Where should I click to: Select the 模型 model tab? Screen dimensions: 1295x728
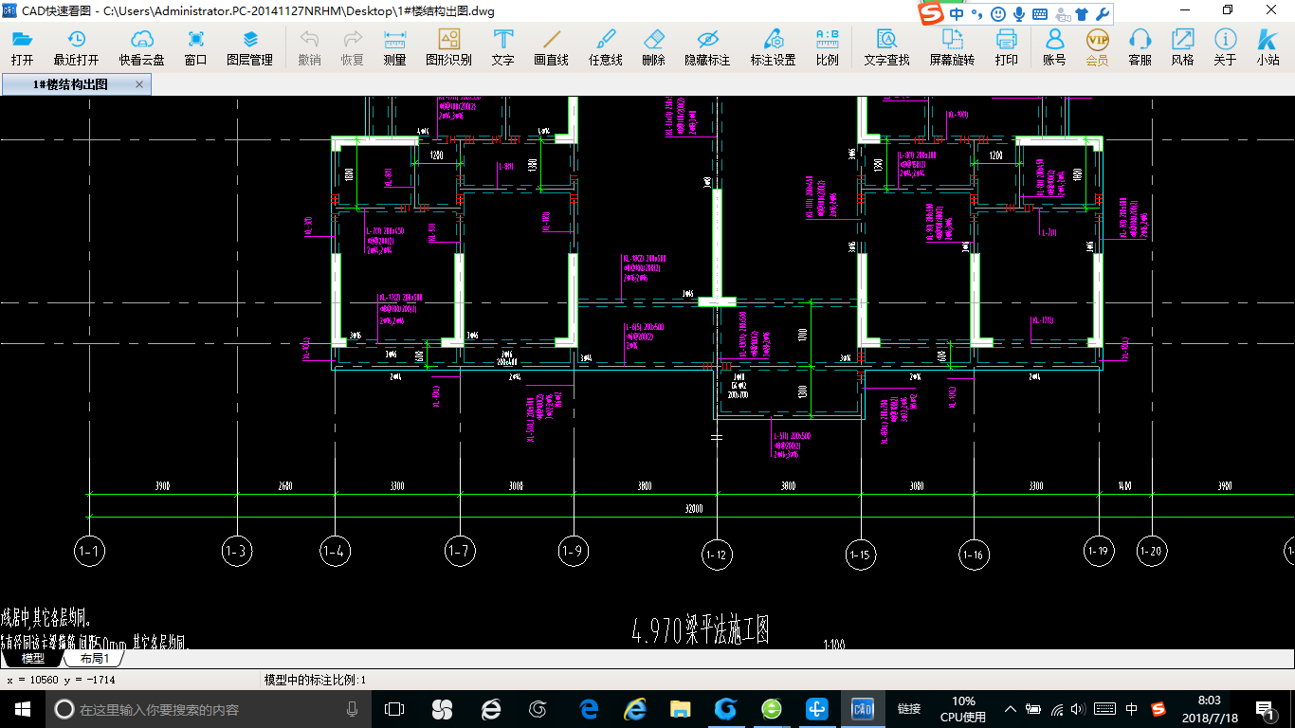coord(32,658)
